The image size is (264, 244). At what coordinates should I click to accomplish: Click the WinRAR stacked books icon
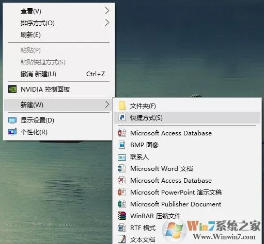pos(122,216)
